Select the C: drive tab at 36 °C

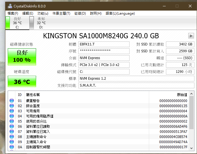(x=17, y=23)
